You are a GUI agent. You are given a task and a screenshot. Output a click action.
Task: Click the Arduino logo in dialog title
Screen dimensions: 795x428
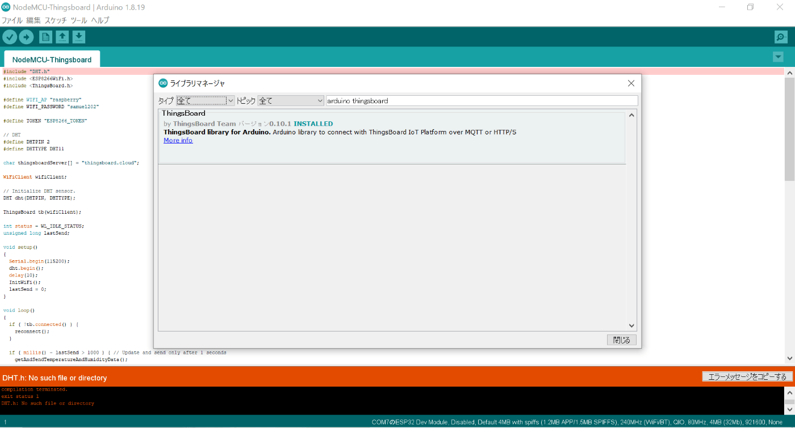pos(163,83)
